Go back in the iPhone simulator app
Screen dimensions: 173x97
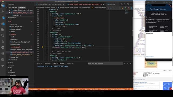(x=147, y=9)
